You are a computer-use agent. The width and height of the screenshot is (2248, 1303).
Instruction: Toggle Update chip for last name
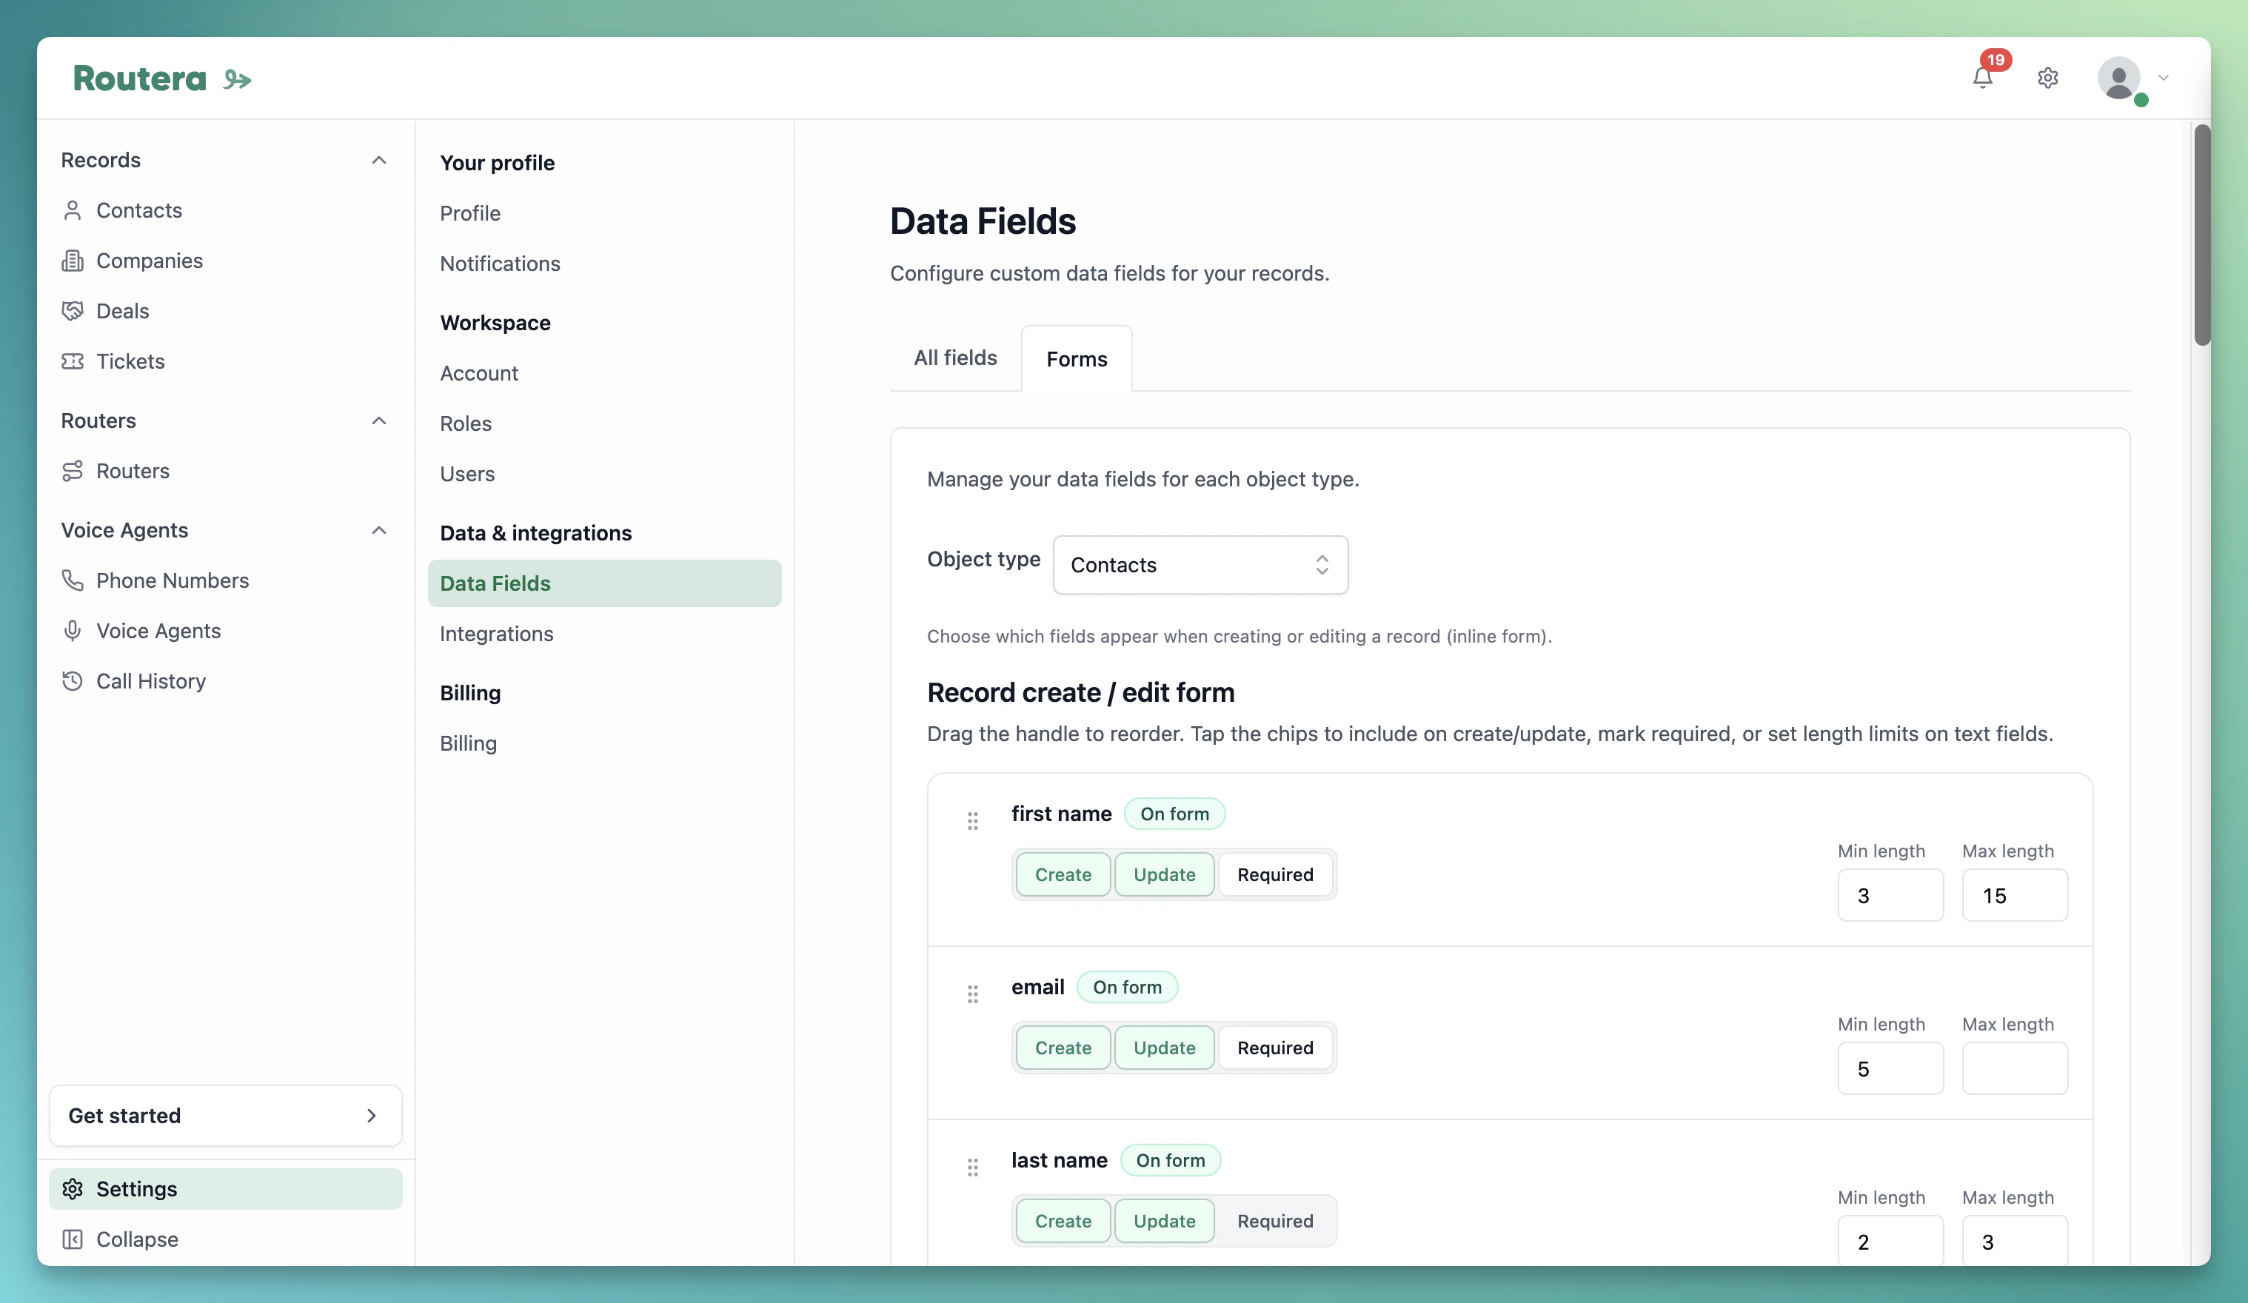(x=1164, y=1221)
